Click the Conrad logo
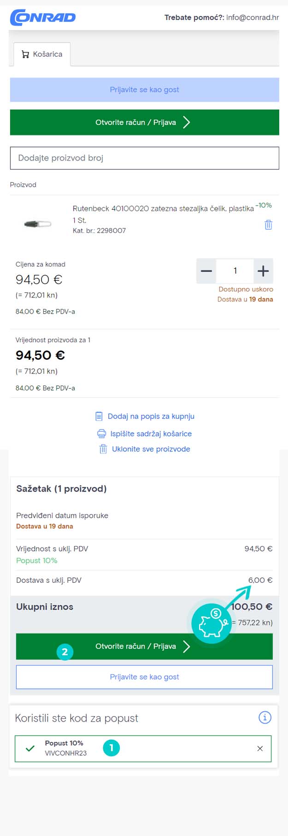 43,18
